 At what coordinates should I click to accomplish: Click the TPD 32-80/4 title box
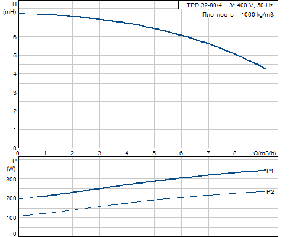coord(228,5)
